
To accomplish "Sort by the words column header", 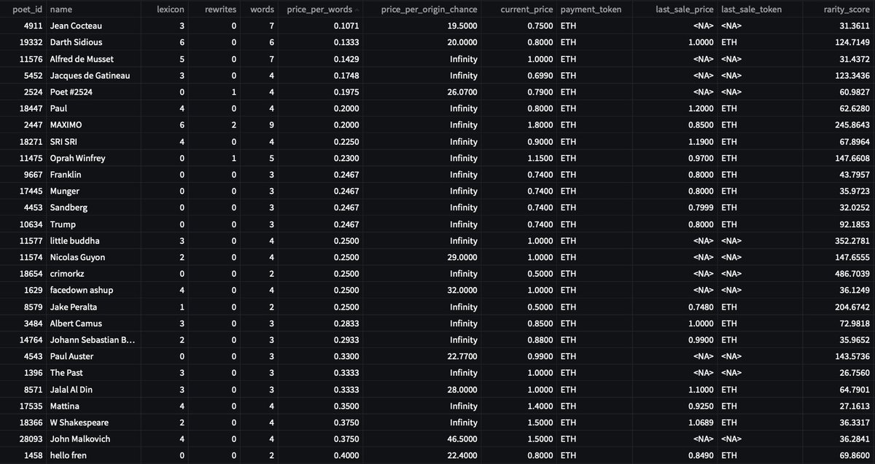I will coord(262,9).
